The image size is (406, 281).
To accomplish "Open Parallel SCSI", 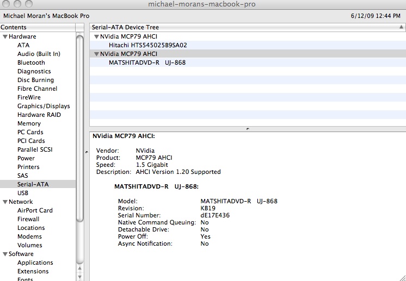I will tap(35, 149).
